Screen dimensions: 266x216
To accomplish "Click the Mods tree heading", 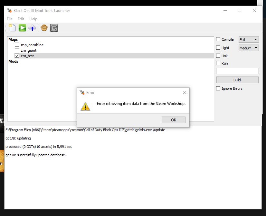I will [x=13, y=61].
